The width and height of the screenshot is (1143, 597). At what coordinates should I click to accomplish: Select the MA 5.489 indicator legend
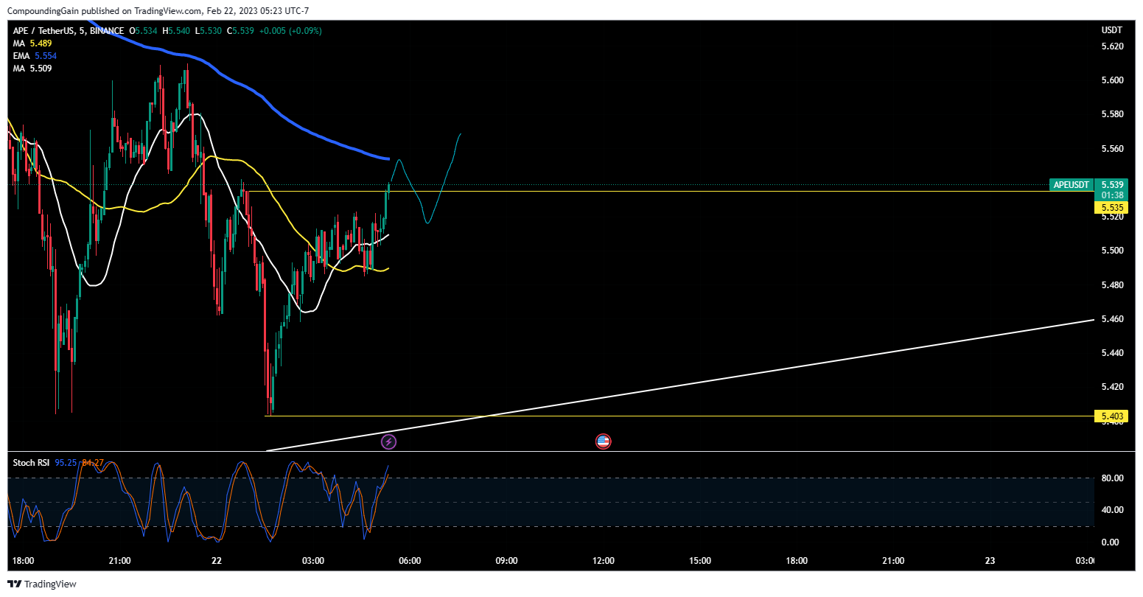(x=32, y=43)
